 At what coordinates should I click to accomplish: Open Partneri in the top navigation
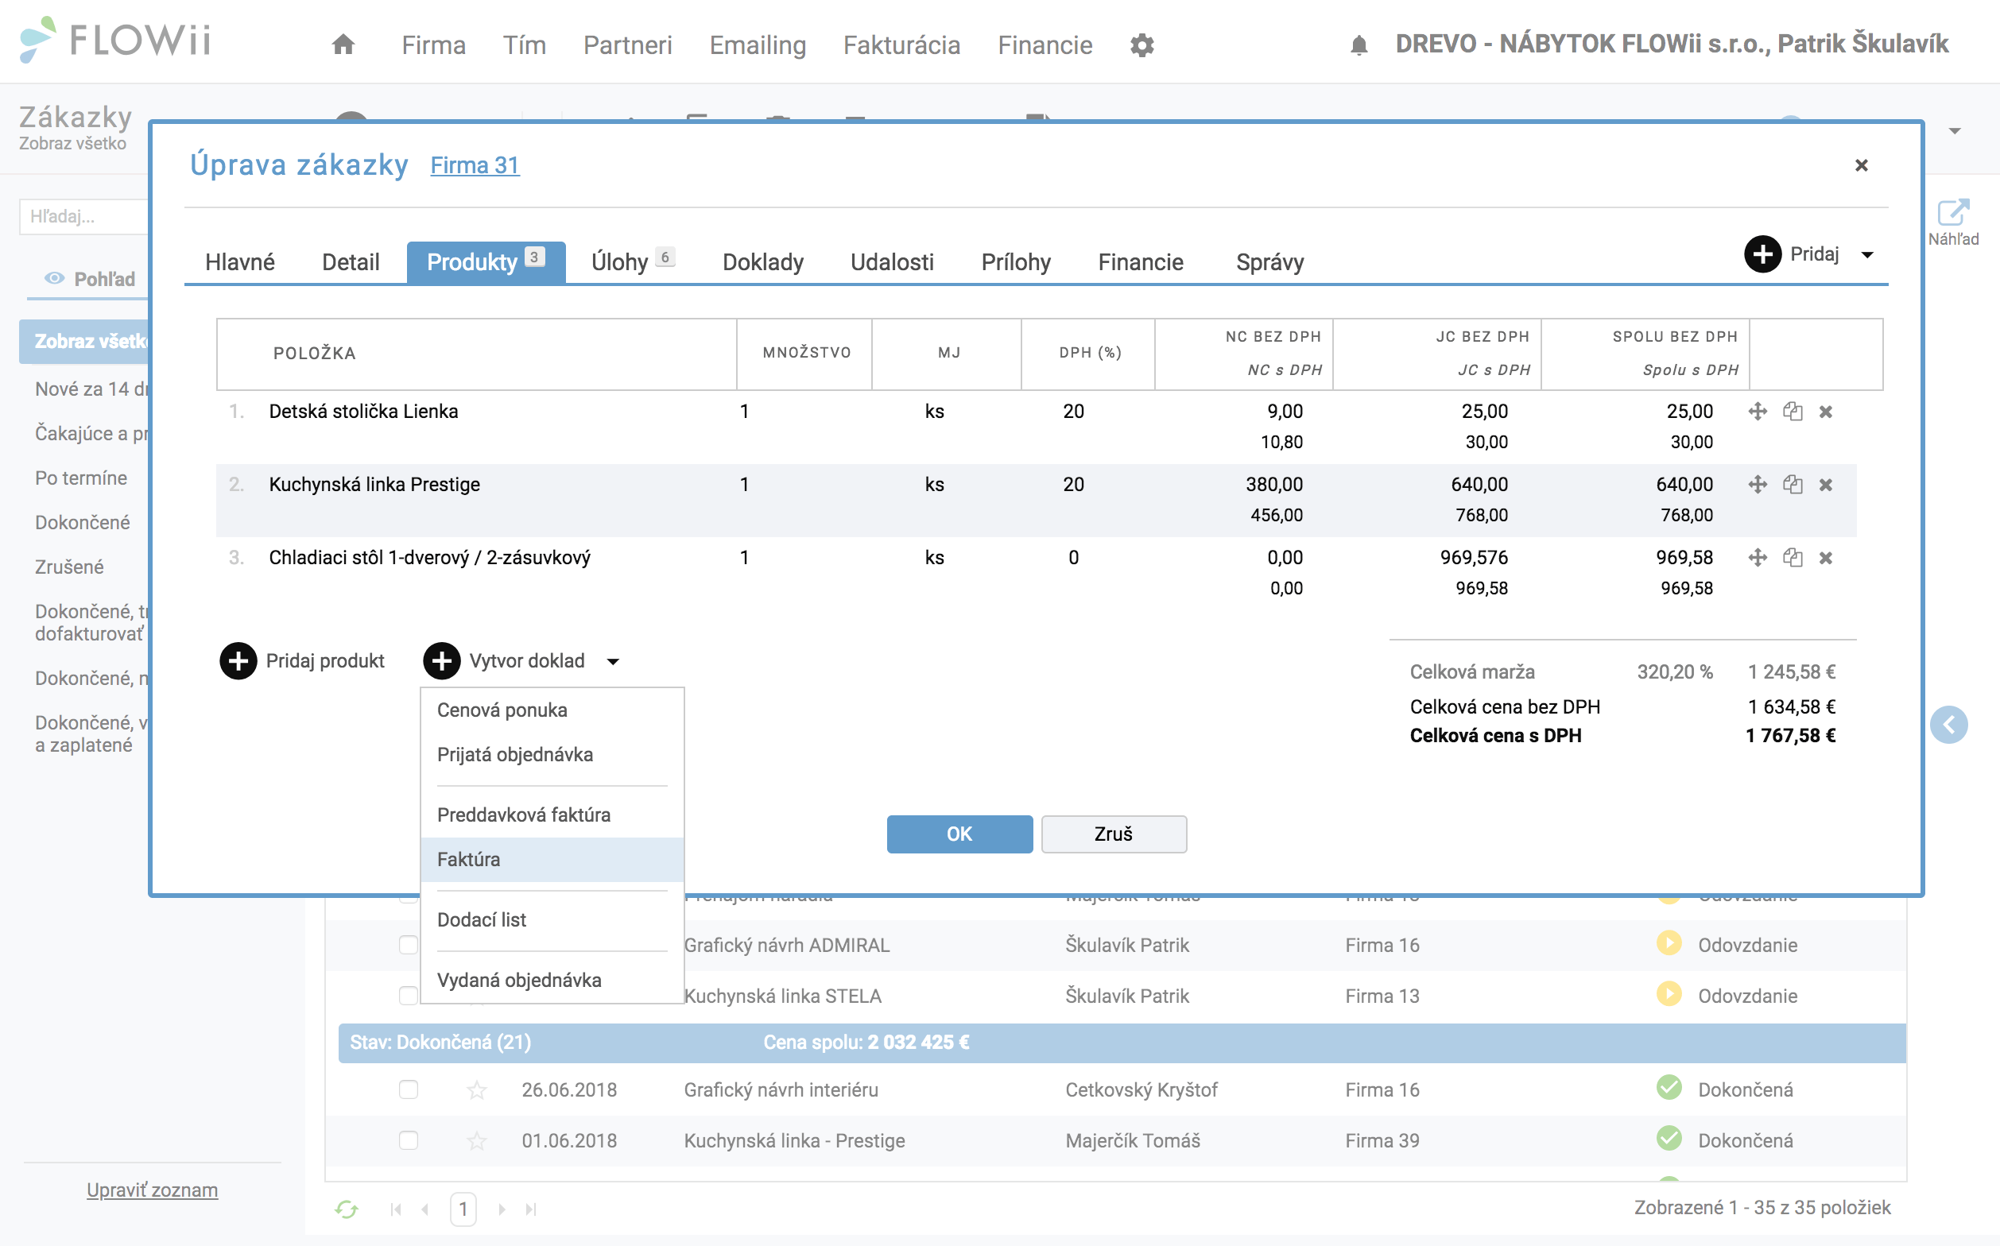coord(627,44)
